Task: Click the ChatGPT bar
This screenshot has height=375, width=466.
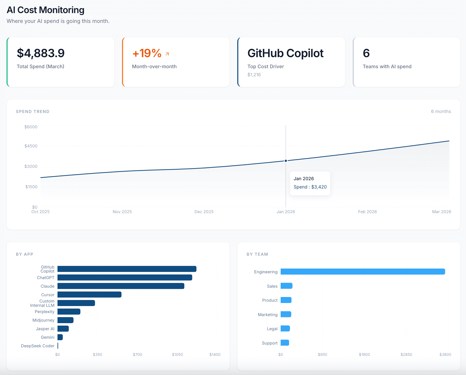Action: [125, 278]
